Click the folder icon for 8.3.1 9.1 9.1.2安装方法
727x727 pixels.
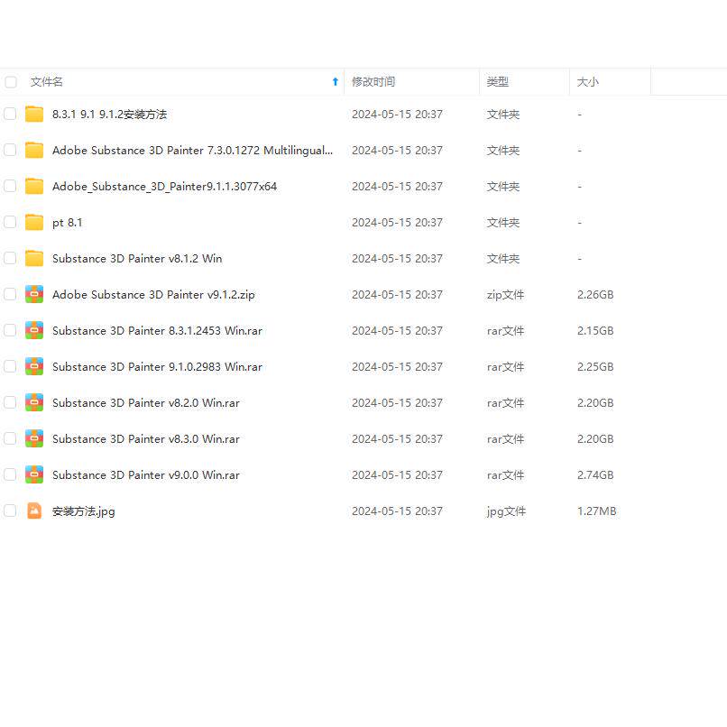pos(34,114)
